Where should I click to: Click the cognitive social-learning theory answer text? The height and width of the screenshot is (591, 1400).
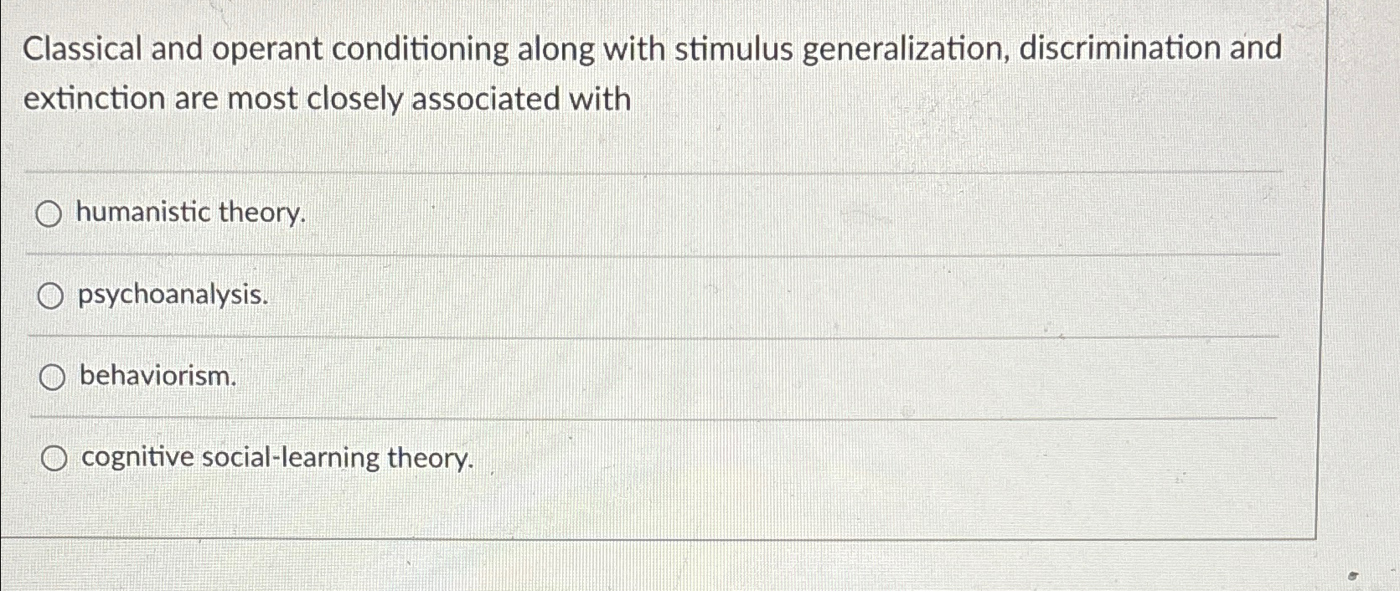pyautogui.click(x=276, y=457)
